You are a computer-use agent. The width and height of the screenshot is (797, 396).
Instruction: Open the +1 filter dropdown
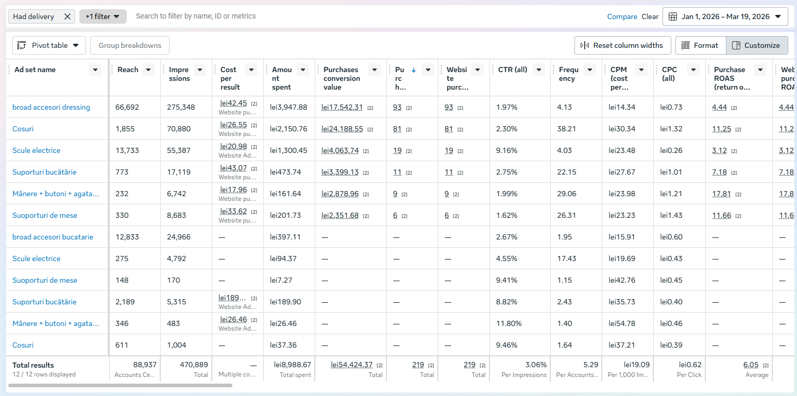coord(103,16)
